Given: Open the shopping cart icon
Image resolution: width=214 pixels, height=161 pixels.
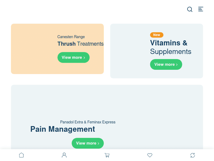Looking at the screenshot, I should (107, 155).
